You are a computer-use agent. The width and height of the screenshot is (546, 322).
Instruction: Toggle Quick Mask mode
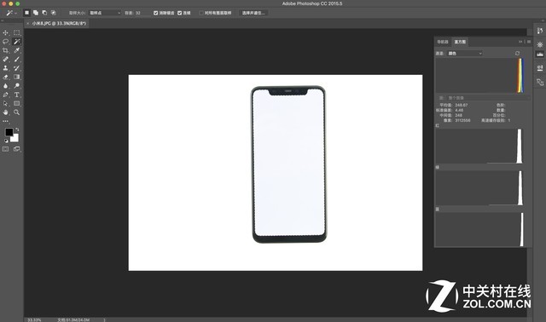click(6, 149)
